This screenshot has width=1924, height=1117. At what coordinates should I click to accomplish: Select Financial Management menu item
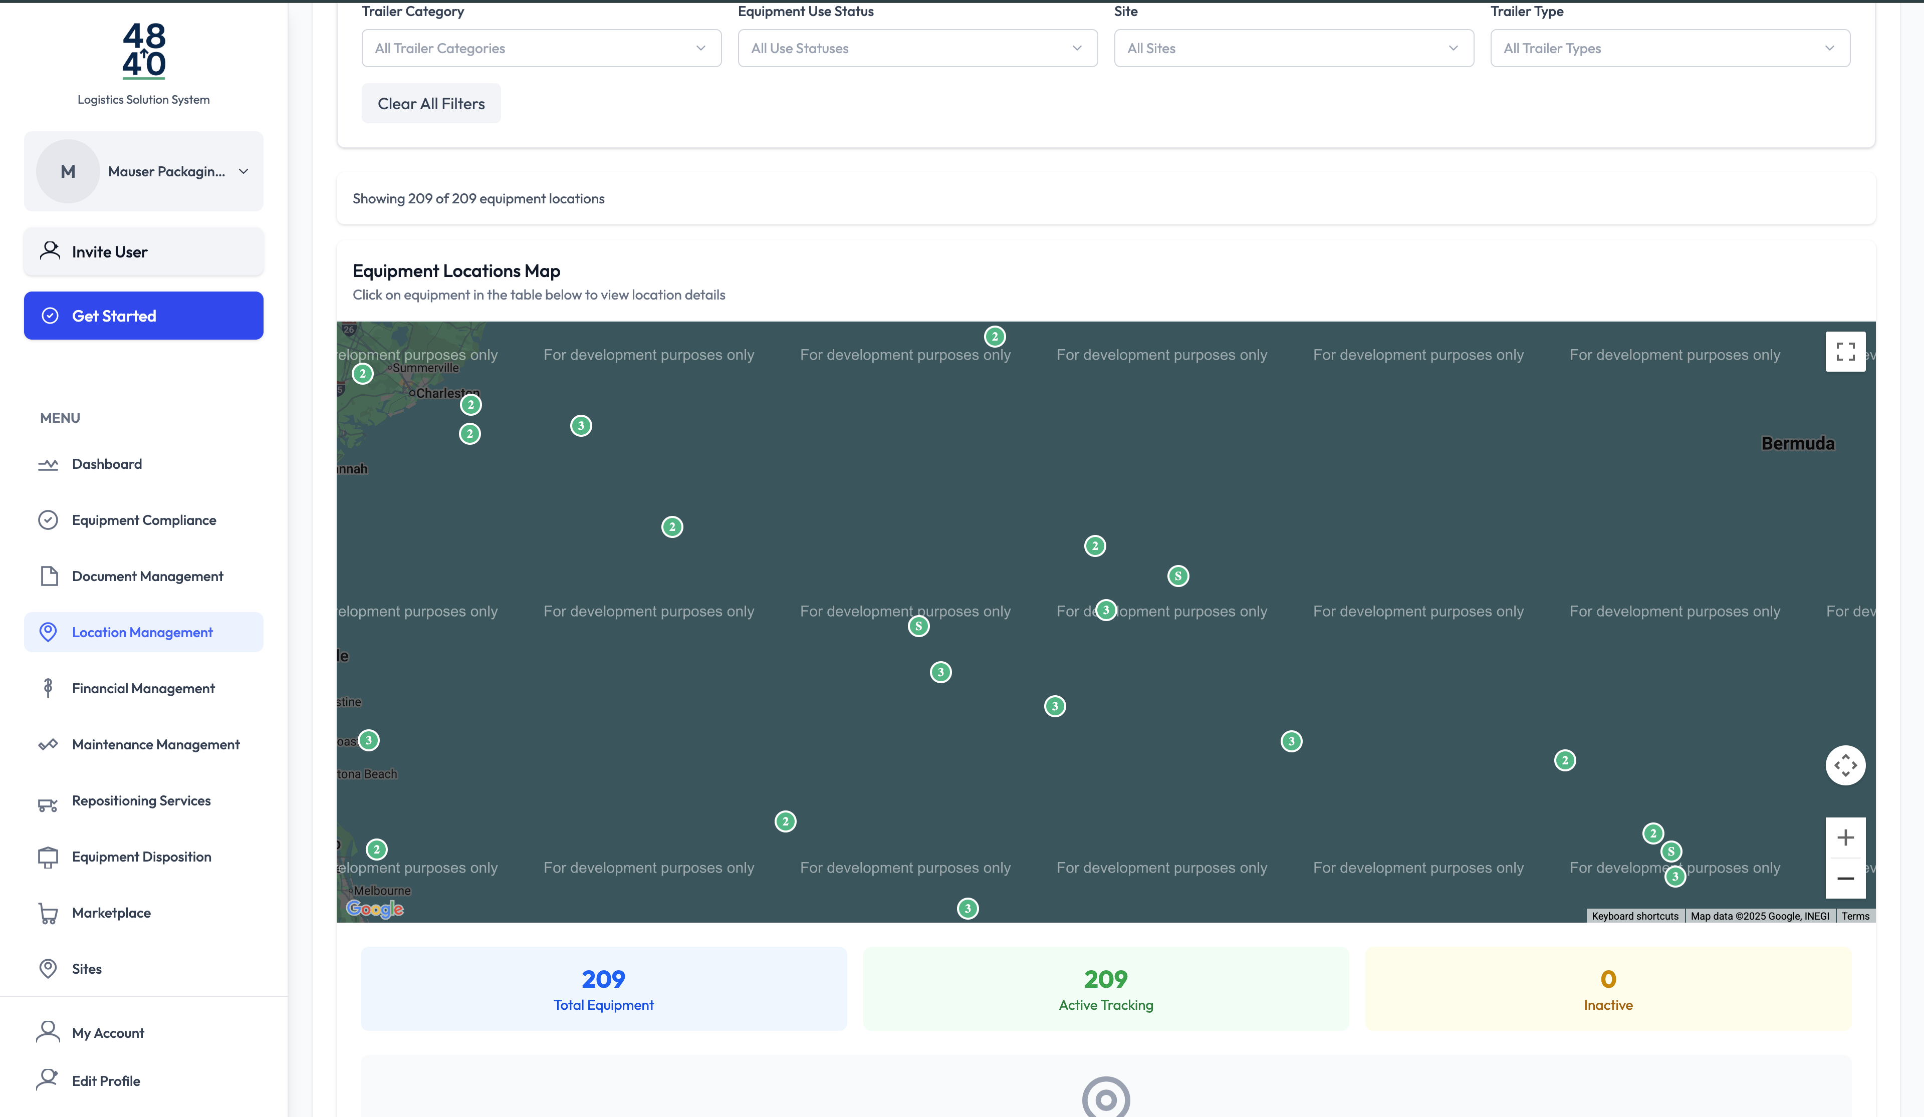click(143, 689)
